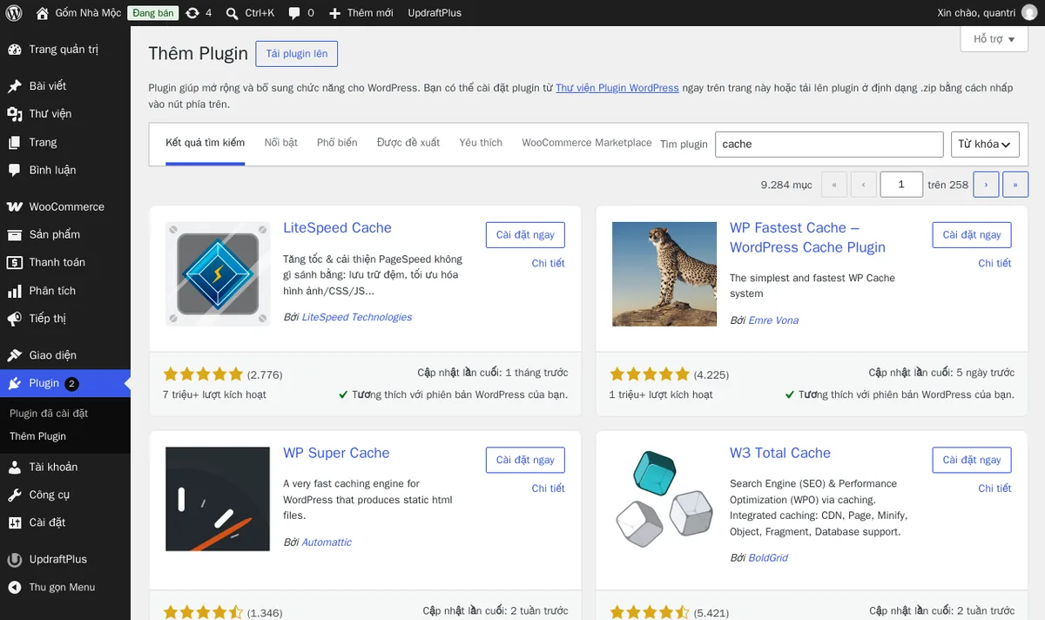The height and width of the screenshot is (620, 1045).
Task: Switch to the Được đề xuất tab
Action: 408,143
